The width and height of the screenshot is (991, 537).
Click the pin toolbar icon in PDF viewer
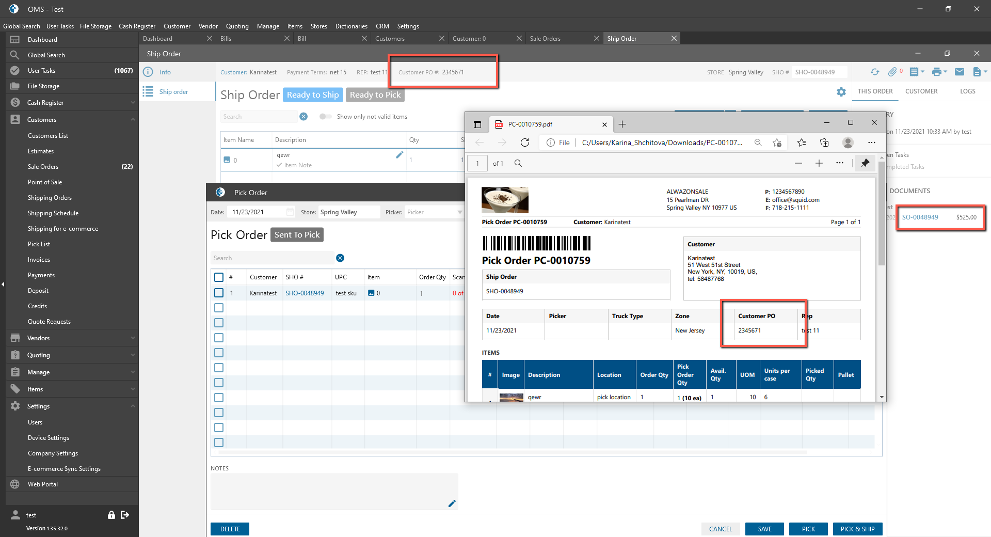pyautogui.click(x=865, y=163)
